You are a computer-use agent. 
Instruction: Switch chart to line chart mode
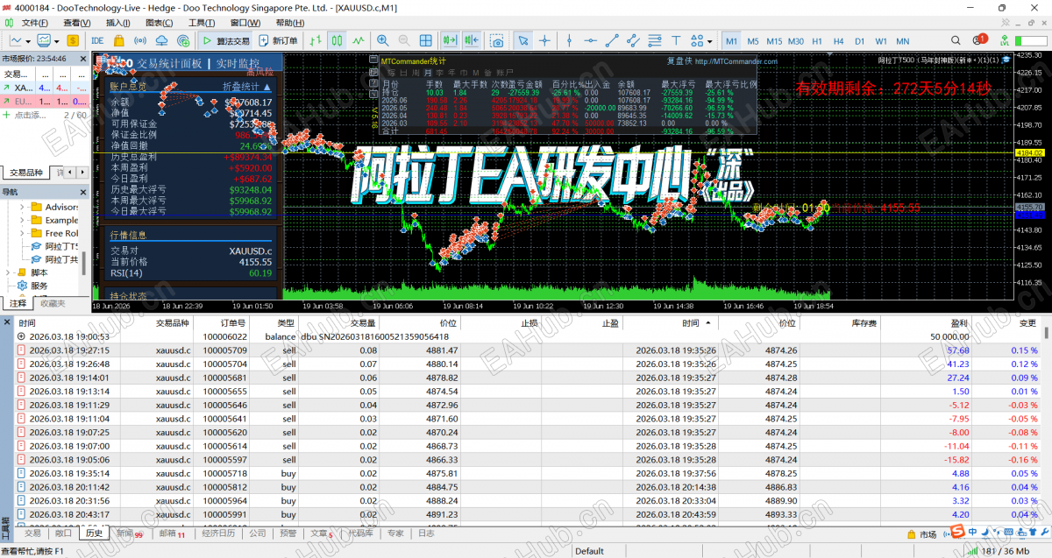[359, 40]
